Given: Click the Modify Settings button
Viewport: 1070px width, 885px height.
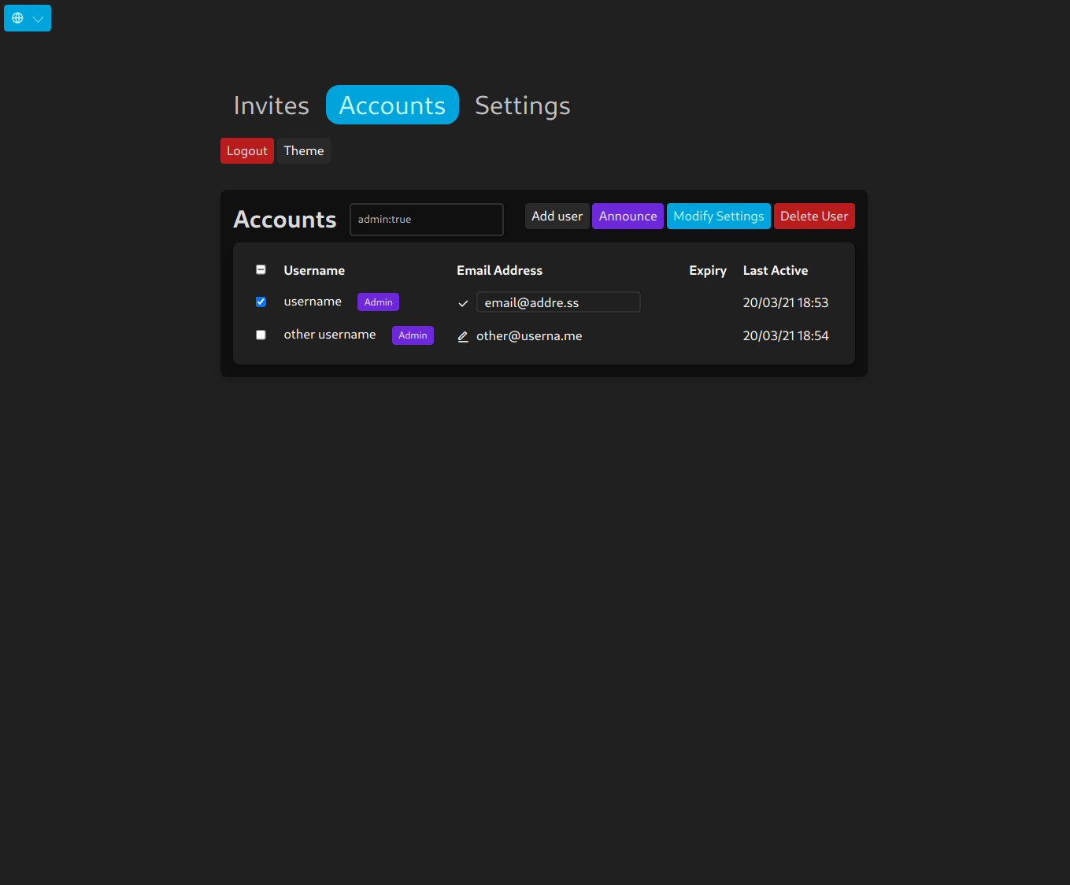Looking at the screenshot, I should coord(718,216).
